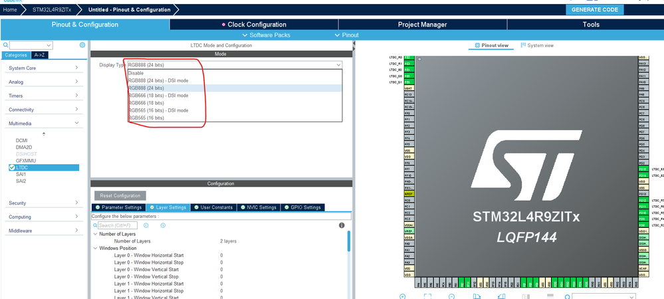Open the Software Packs menu
The height and width of the screenshot is (299, 664).
[x=267, y=35]
